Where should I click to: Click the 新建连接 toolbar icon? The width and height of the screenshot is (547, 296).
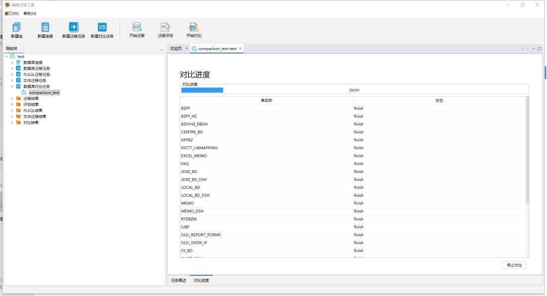click(45, 27)
